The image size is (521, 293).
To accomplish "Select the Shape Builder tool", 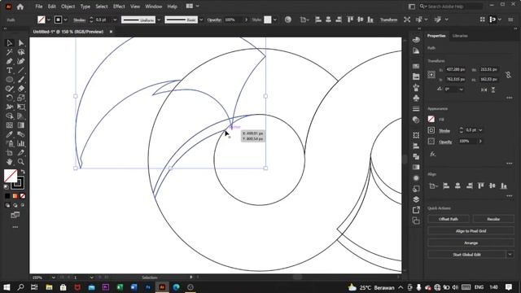I will coord(9,116).
